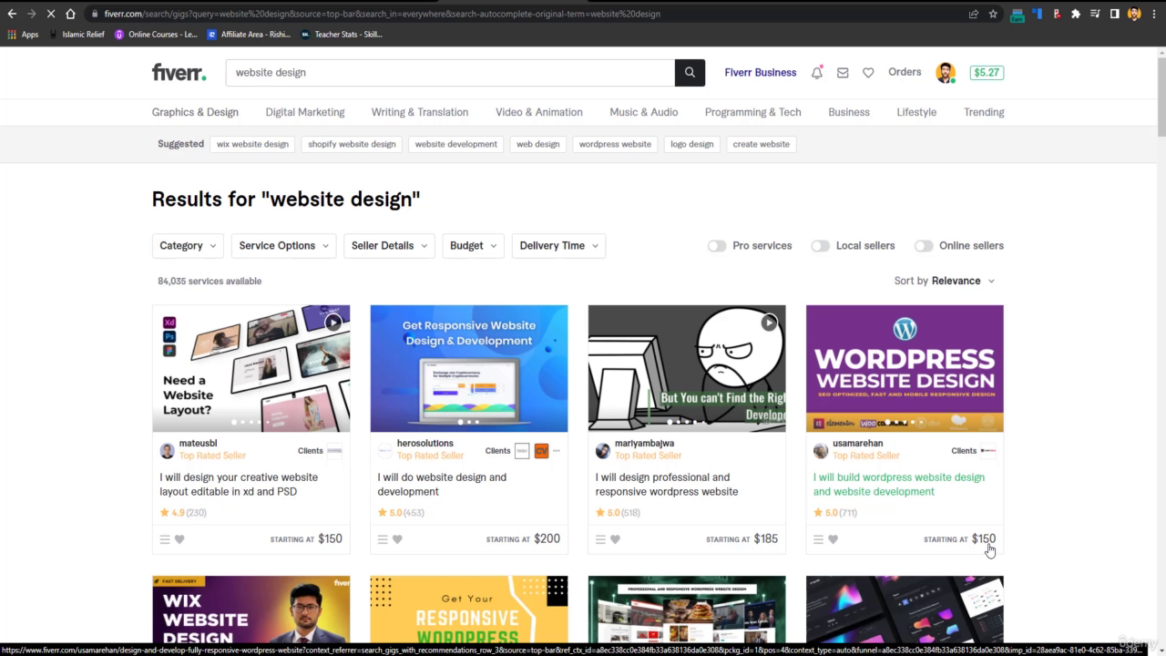
Task: Turn on Online sellers switch
Action: pyautogui.click(x=924, y=246)
